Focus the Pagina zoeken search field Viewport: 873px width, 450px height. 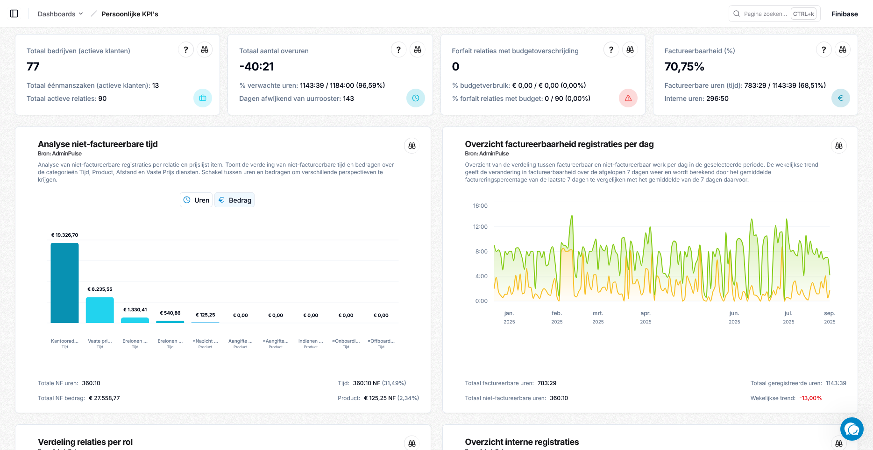coord(765,14)
